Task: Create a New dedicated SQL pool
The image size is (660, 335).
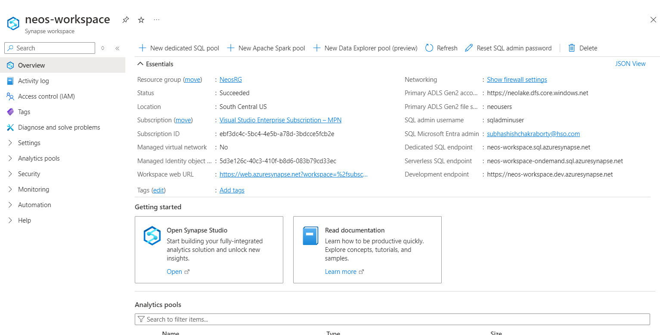Action: click(179, 48)
